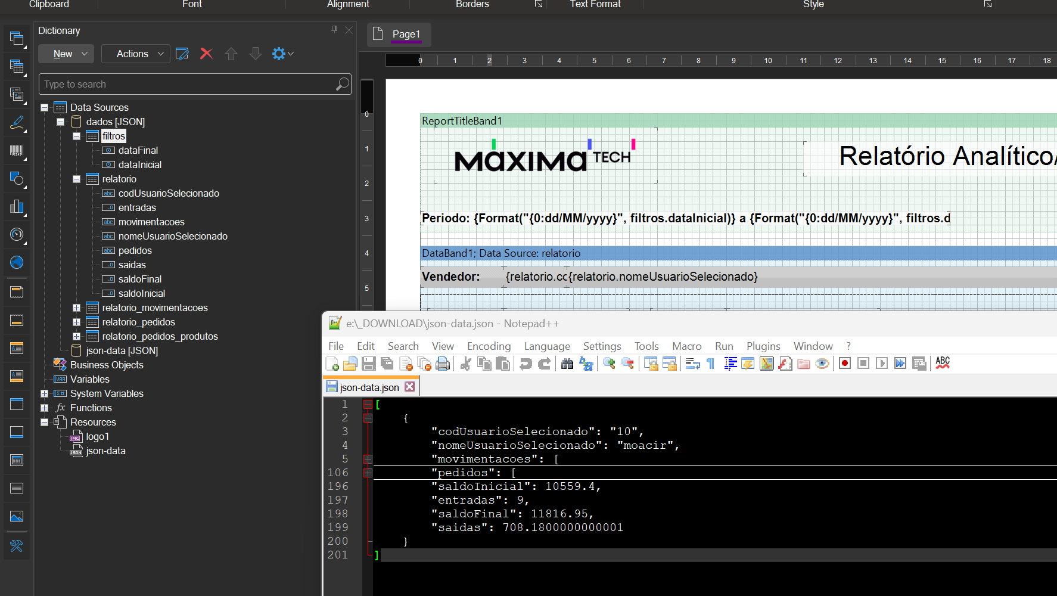1057x596 pixels.
Task: Open Plugins menu in Notepad++
Action: click(763, 346)
